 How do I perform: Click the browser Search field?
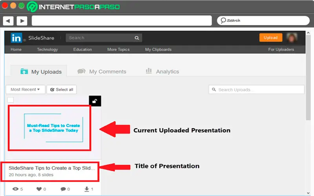click(263, 20)
